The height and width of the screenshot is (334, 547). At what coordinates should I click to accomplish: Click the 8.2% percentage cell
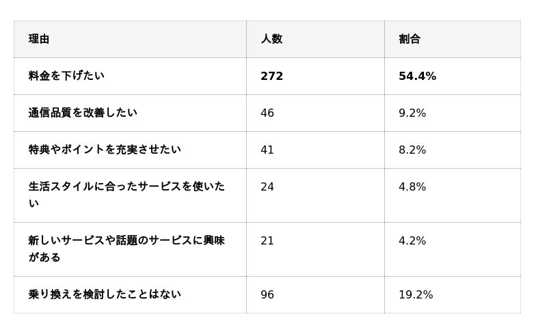tap(412, 150)
